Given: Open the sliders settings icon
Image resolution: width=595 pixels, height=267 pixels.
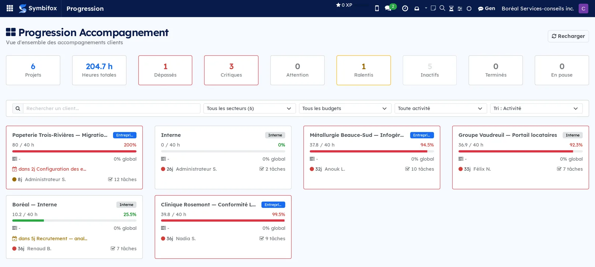Looking at the screenshot, I should pyautogui.click(x=460, y=8).
